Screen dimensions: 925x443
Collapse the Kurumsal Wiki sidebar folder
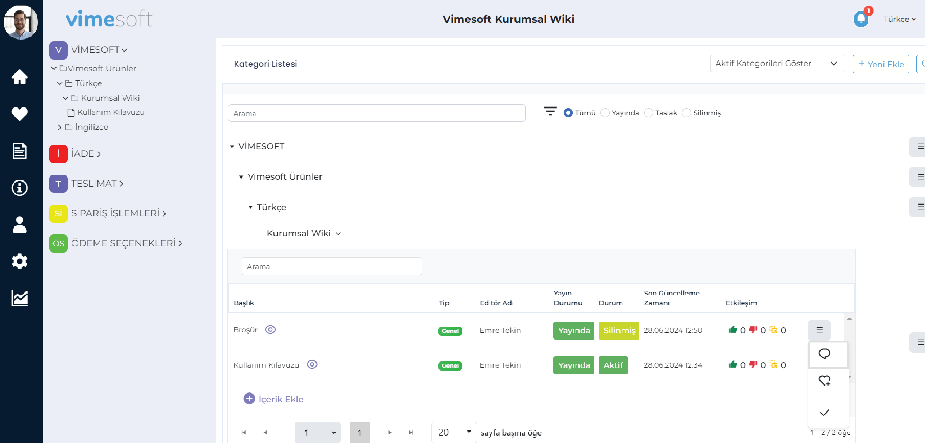pyautogui.click(x=65, y=98)
